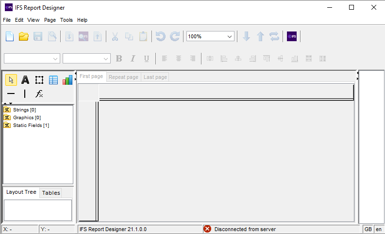Switch to the Tables tab
This screenshot has width=385, height=234.
click(51, 193)
